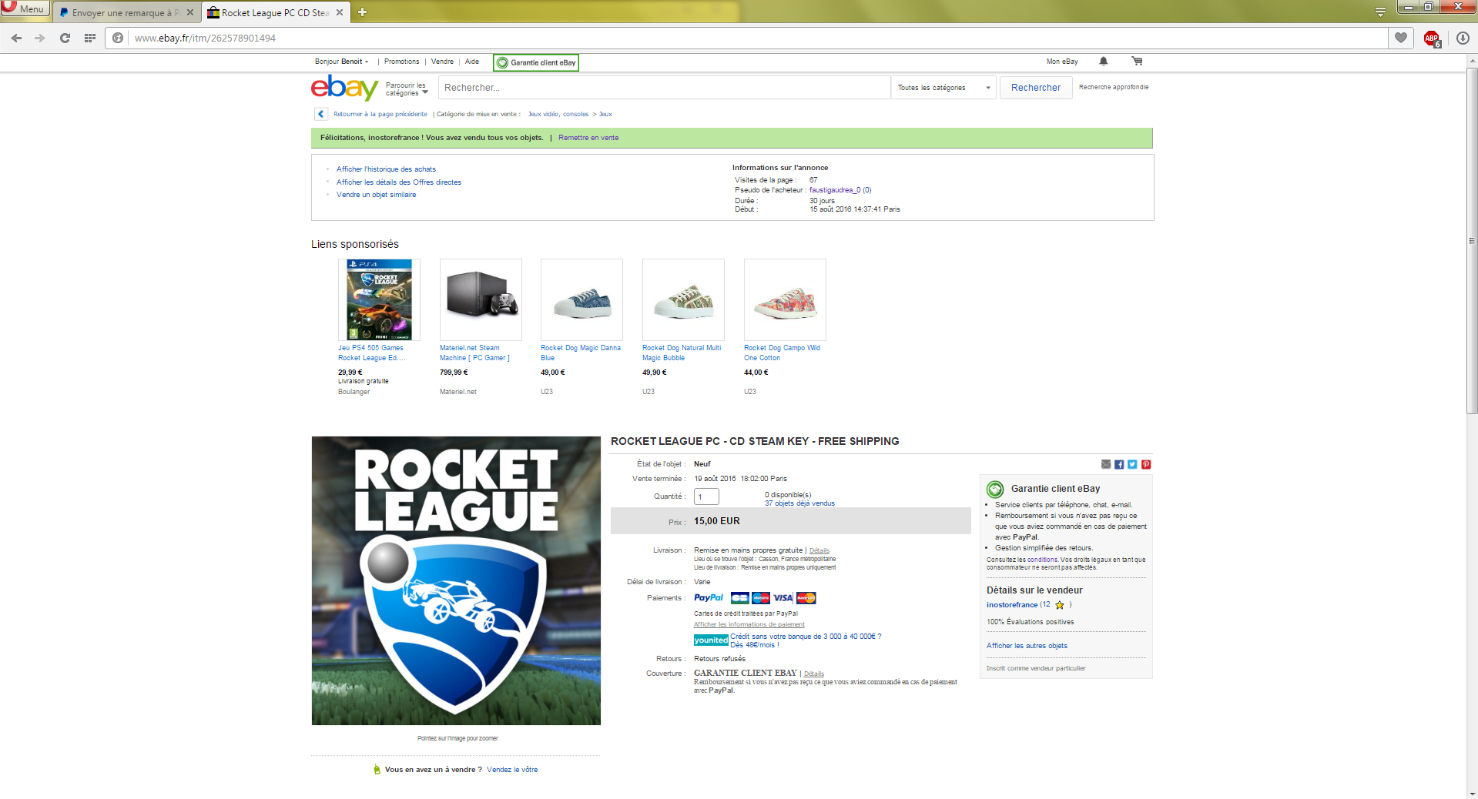Click the Quantité input field
Viewport: 1478px width, 799px height.
[x=706, y=496]
